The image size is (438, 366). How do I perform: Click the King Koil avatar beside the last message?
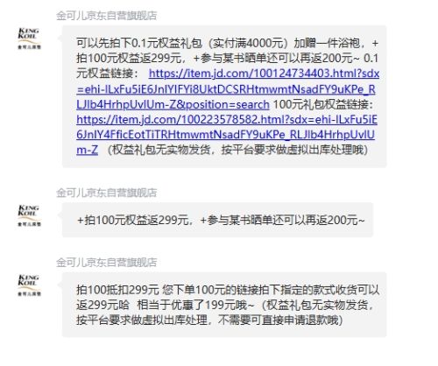29,285
